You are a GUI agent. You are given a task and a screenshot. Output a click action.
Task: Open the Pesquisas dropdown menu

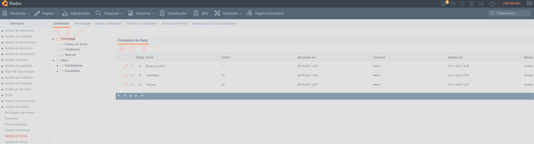(x=109, y=13)
